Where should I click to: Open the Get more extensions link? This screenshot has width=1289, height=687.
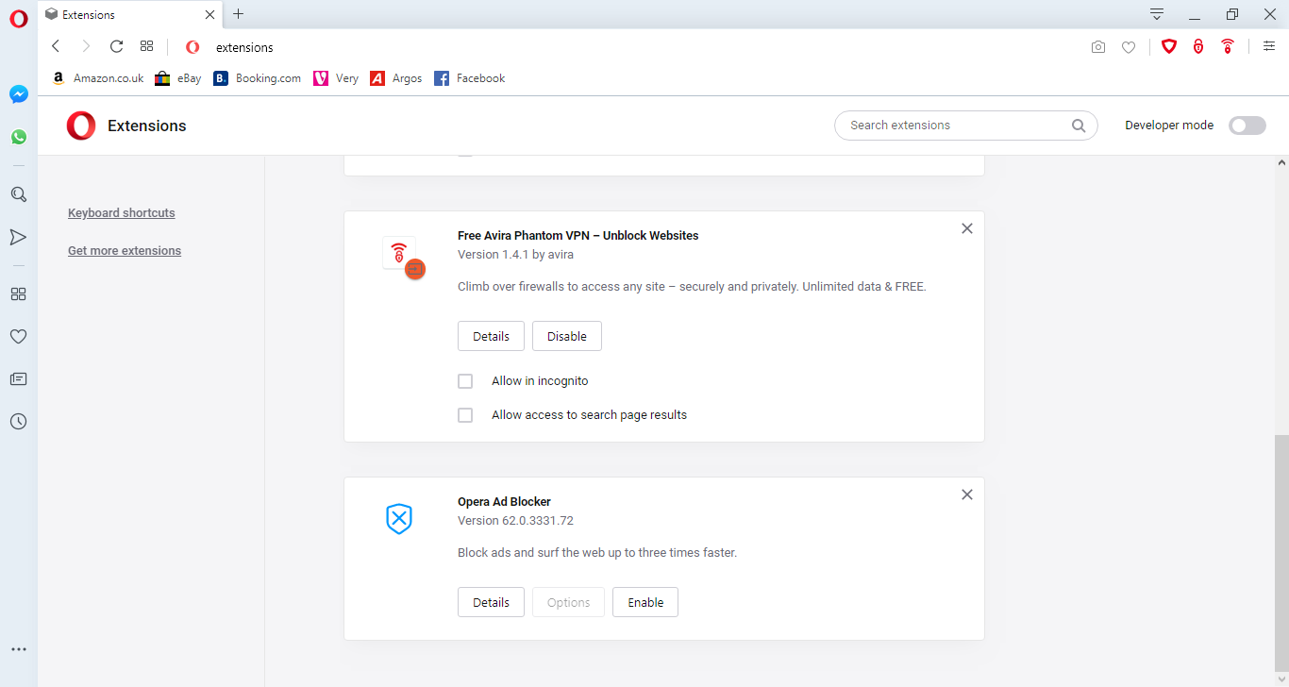125,251
